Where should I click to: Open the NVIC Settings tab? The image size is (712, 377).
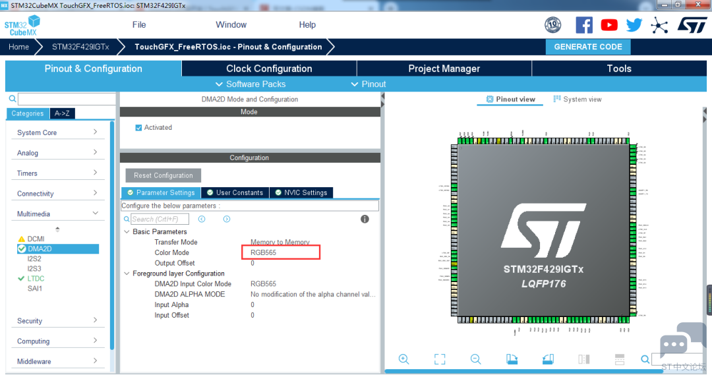tap(301, 192)
